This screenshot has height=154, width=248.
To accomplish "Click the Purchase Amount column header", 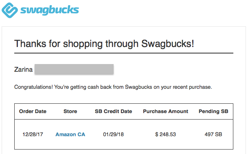I will tap(166, 111).
